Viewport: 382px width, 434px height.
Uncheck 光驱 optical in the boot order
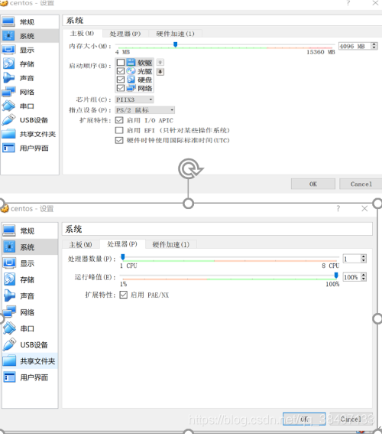coord(121,71)
